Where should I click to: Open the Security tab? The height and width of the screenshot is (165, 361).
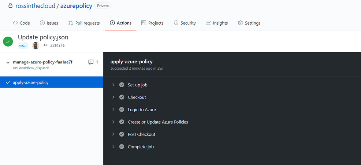pyautogui.click(x=185, y=23)
